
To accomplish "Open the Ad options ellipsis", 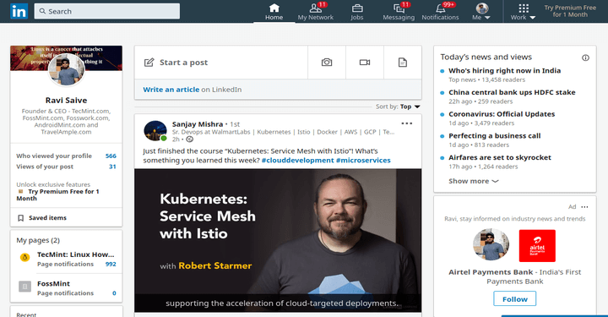I will coord(584,207).
